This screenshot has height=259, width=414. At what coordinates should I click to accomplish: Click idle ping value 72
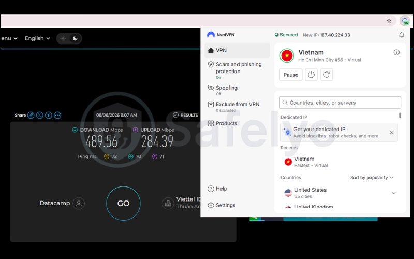pyautogui.click(x=114, y=156)
